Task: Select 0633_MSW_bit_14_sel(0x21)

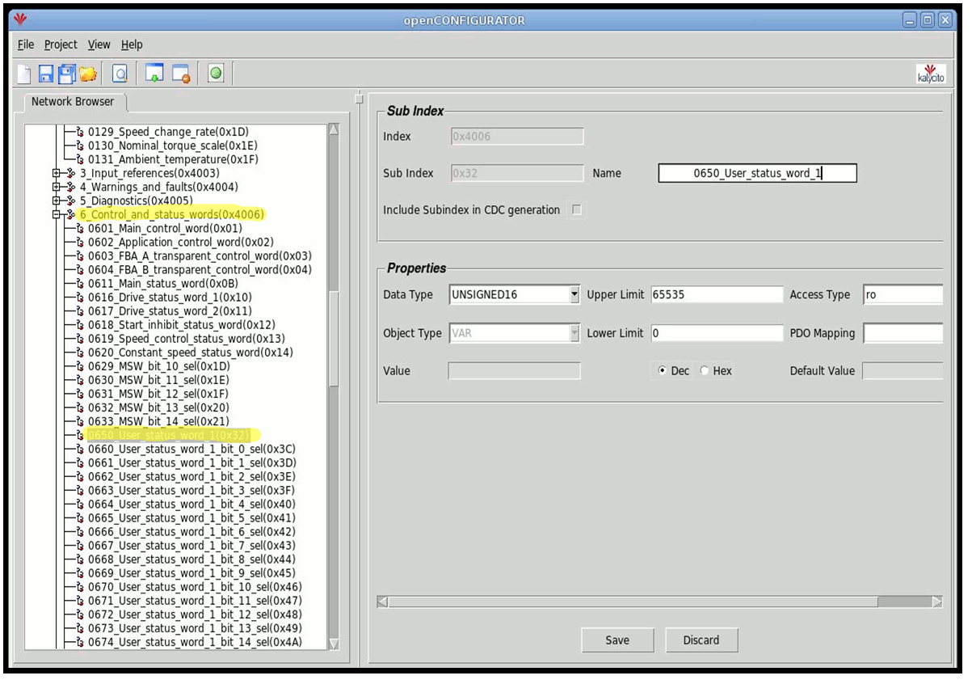Action: pos(159,420)
